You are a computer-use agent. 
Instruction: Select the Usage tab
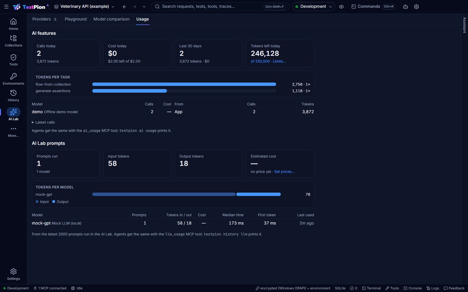(x=142, y=19)
